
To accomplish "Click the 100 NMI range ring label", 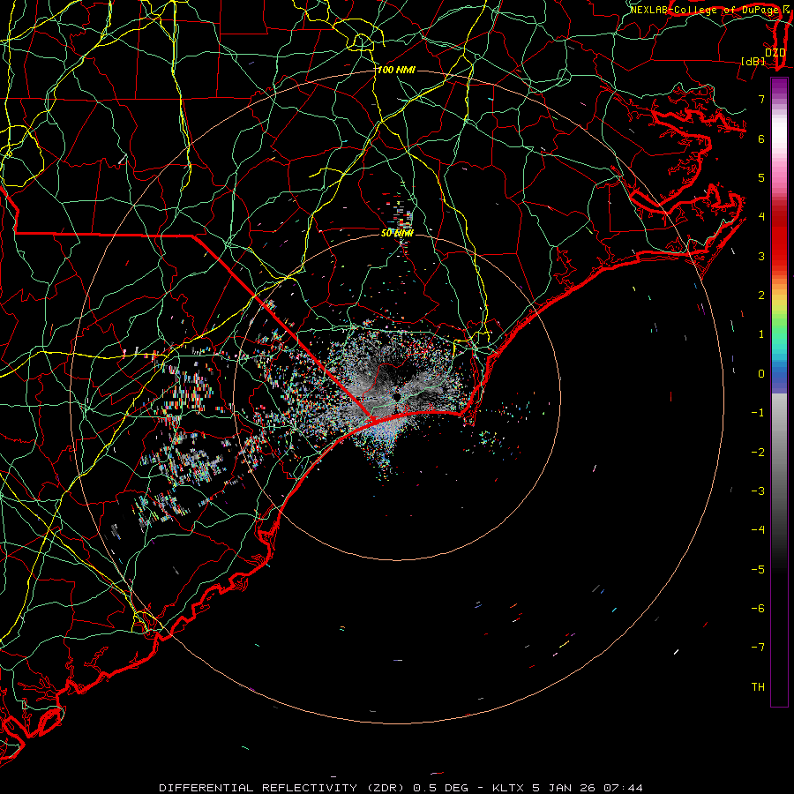I will 396,70.
